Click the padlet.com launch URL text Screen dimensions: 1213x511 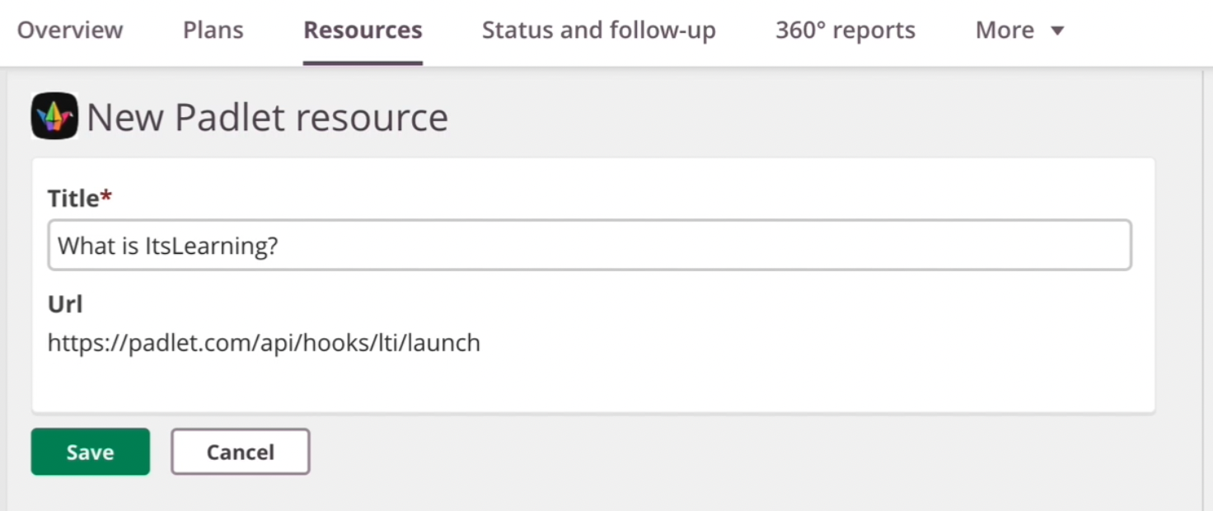(264, 343)
